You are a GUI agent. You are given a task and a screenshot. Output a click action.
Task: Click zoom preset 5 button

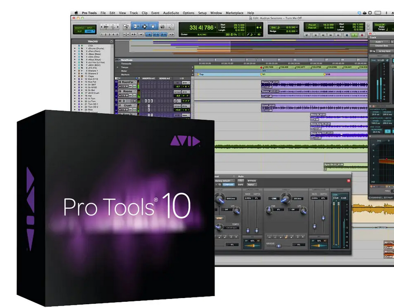pos(117,34)
